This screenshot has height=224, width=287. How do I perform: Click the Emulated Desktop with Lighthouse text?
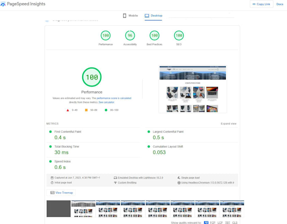click(141, 178)
